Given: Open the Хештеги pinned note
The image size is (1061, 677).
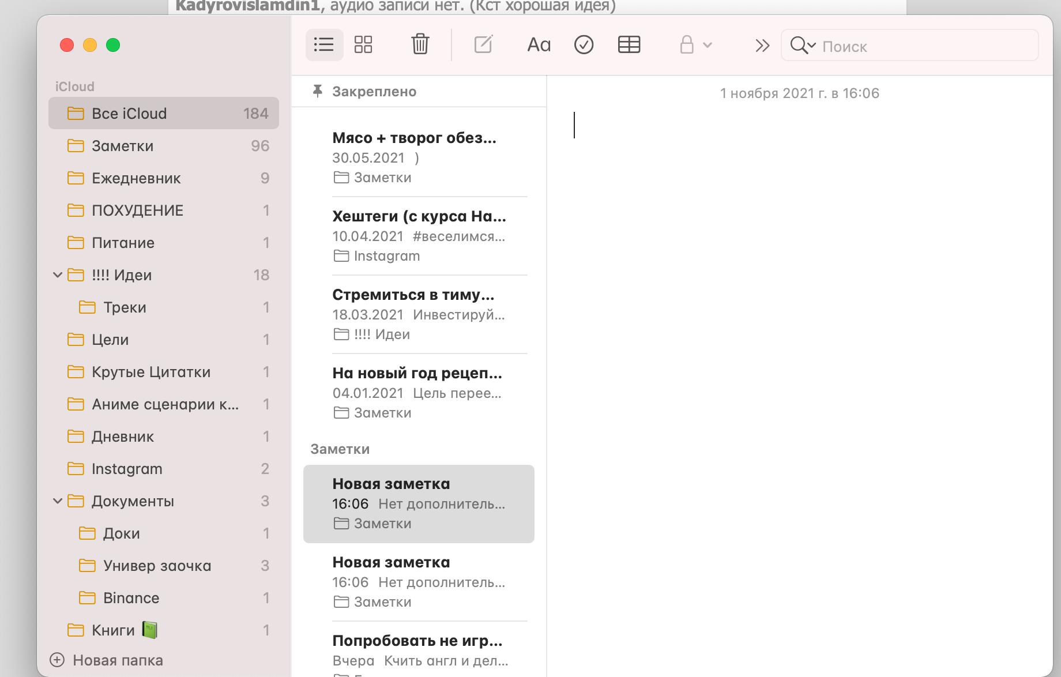Looking at the screenshot, I should (x=419, y=235).
